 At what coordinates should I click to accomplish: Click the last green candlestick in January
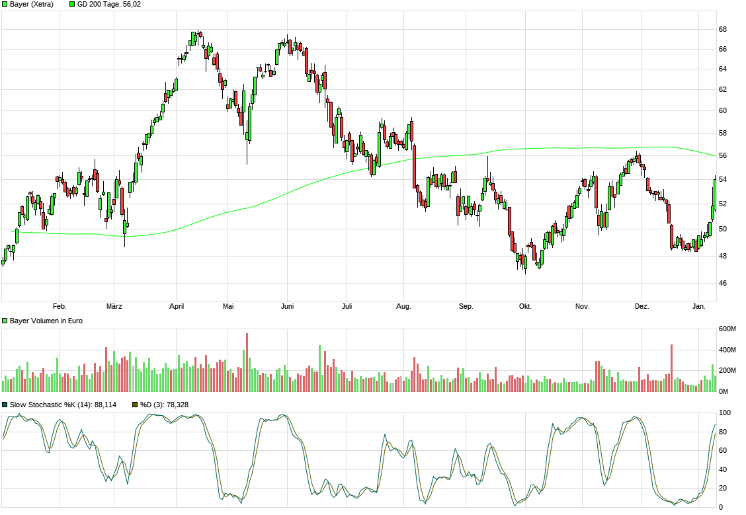715,194
